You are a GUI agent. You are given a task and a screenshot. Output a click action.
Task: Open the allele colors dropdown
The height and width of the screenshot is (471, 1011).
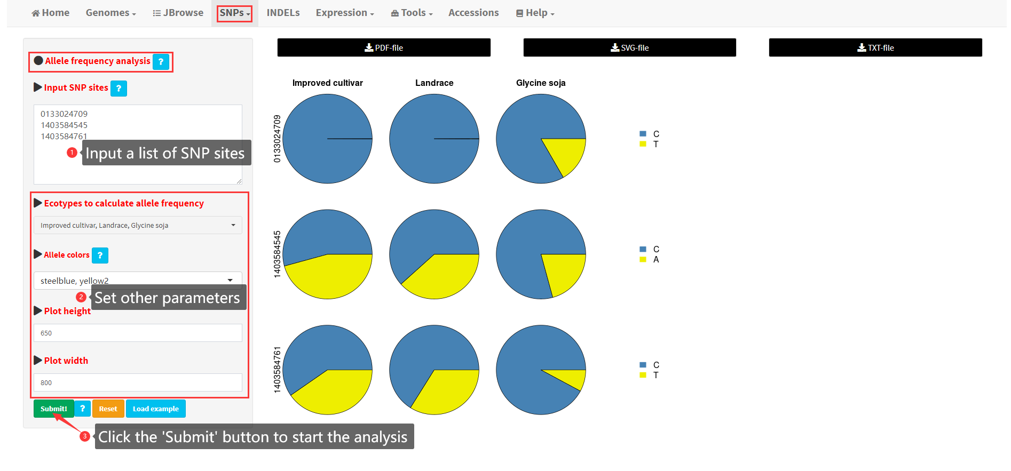(138, 280)
